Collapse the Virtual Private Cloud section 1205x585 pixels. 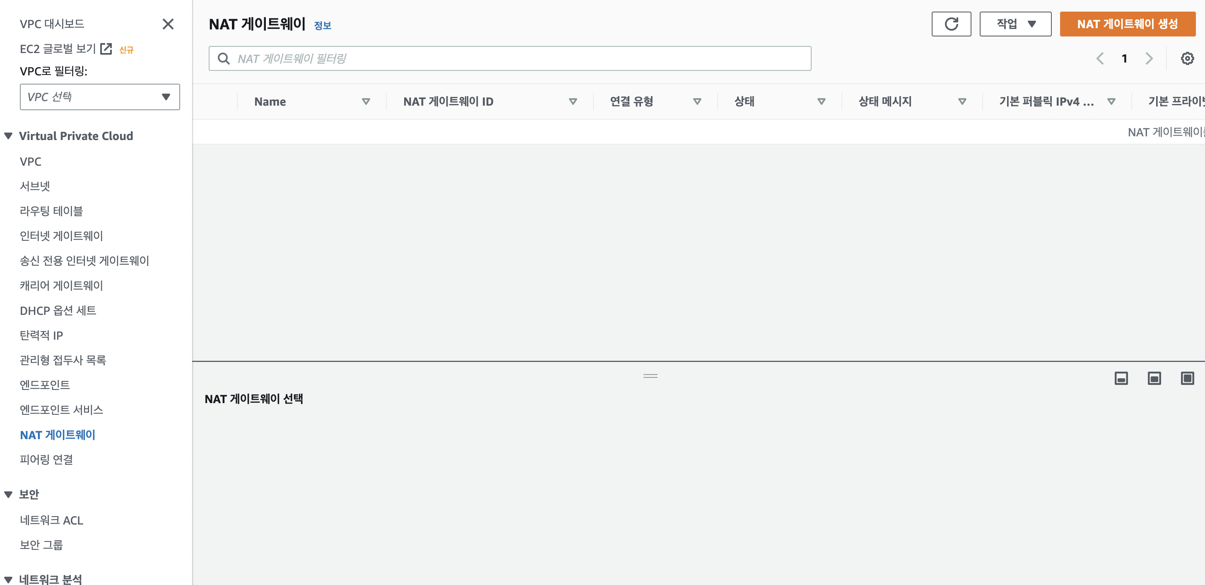pos(8,136)
